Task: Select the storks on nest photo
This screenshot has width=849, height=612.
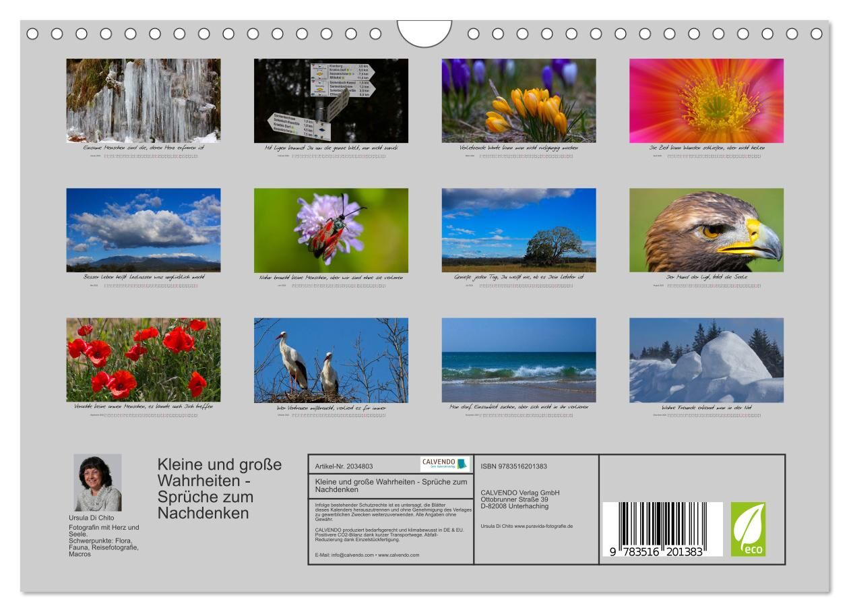Action: click(x=331, y=360)
